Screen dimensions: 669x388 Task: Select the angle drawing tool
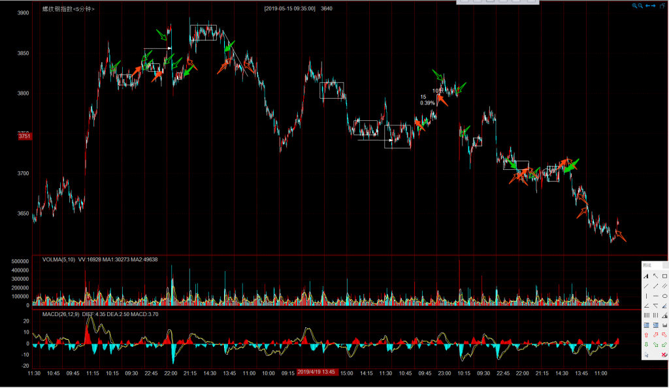coord(646,306)
